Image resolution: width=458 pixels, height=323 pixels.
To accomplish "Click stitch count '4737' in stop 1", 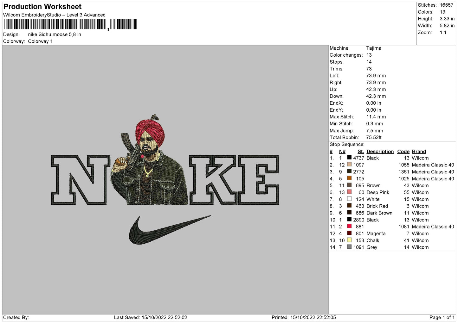I will 358,158.
